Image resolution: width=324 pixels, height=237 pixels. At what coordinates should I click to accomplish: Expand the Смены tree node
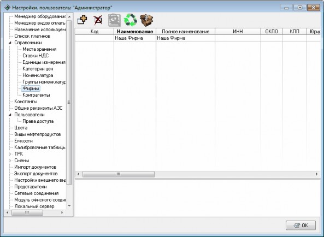[x=10, y=161]
